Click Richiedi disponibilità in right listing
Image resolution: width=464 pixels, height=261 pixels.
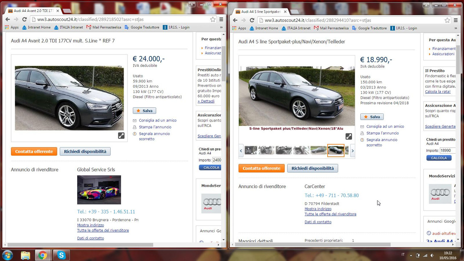pyautogui.click(x=312, y=168)
